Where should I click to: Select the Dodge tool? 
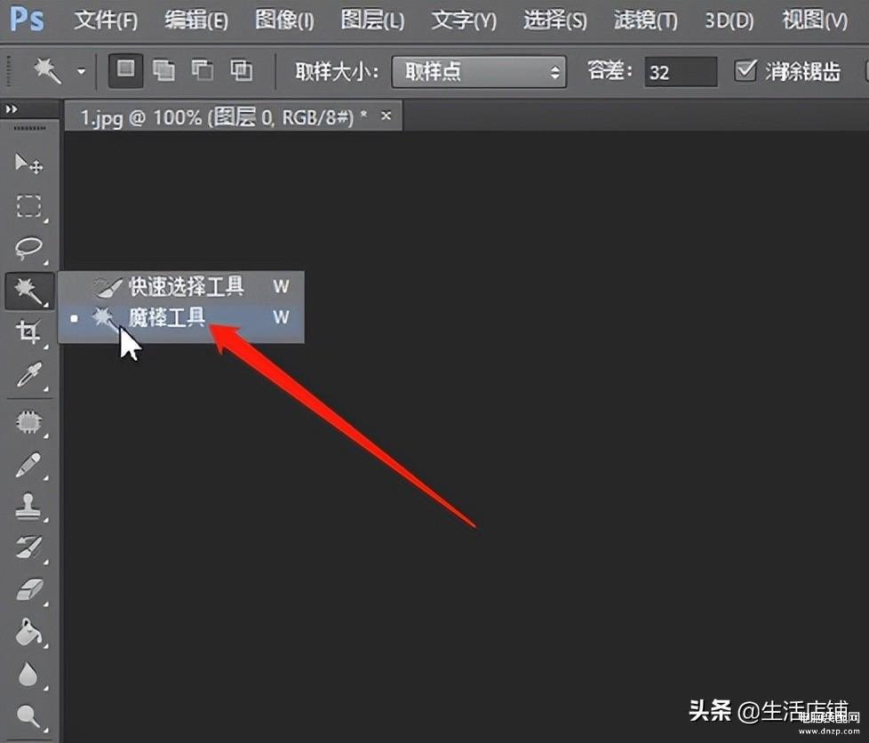click(x=28, y=715)
